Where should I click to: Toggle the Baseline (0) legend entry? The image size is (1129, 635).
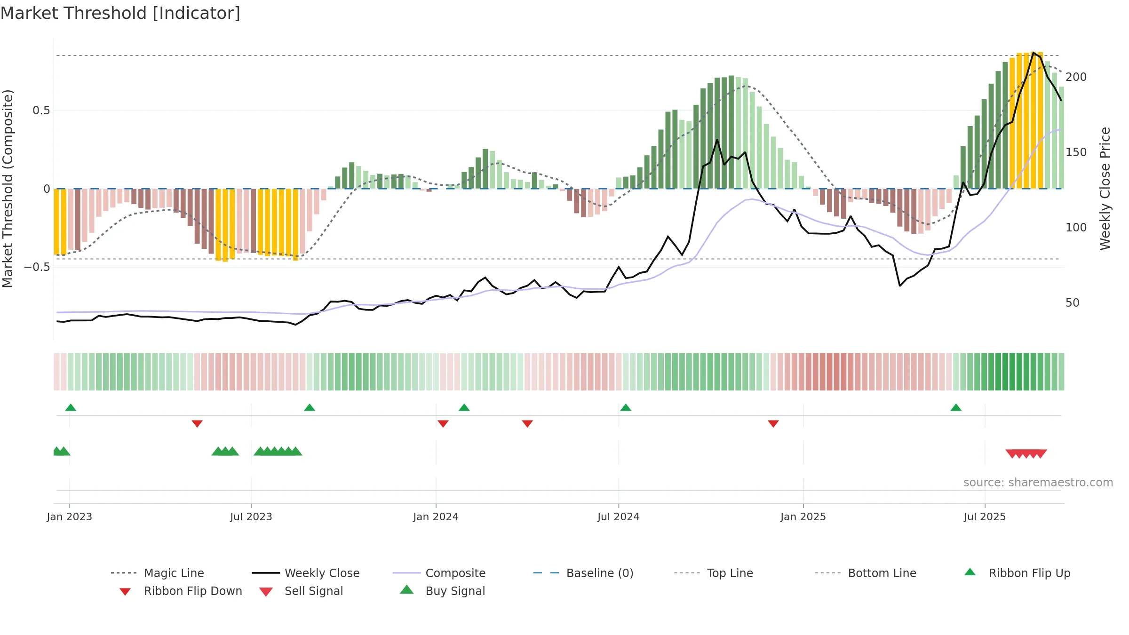(583, 573)
